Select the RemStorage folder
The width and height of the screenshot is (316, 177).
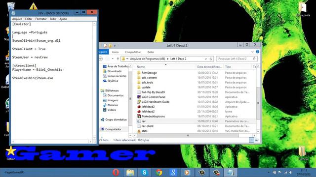(x=147, y=73)
